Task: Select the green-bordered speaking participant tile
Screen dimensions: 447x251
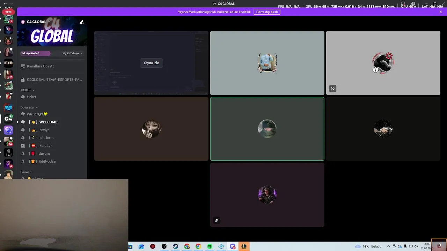Action: [x=267, y=129]
